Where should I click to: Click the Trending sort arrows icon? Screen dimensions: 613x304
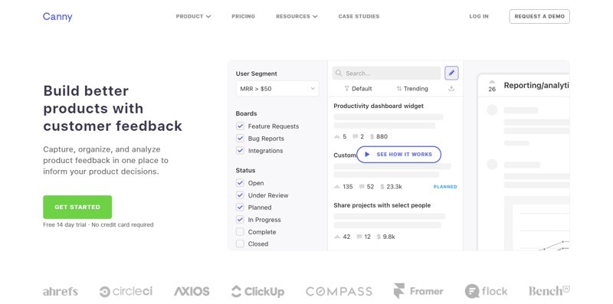[x=398, y=89]
